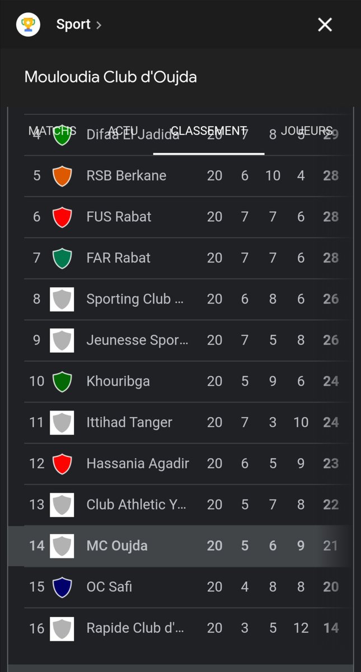Click RSB Berkane orange shield icon

(62, 176)
